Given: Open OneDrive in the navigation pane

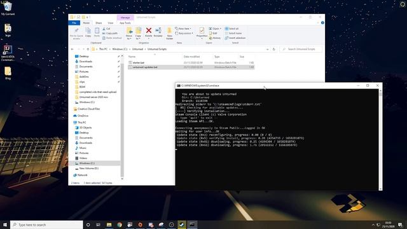Looking at the screenshot, I should [83, 116].
